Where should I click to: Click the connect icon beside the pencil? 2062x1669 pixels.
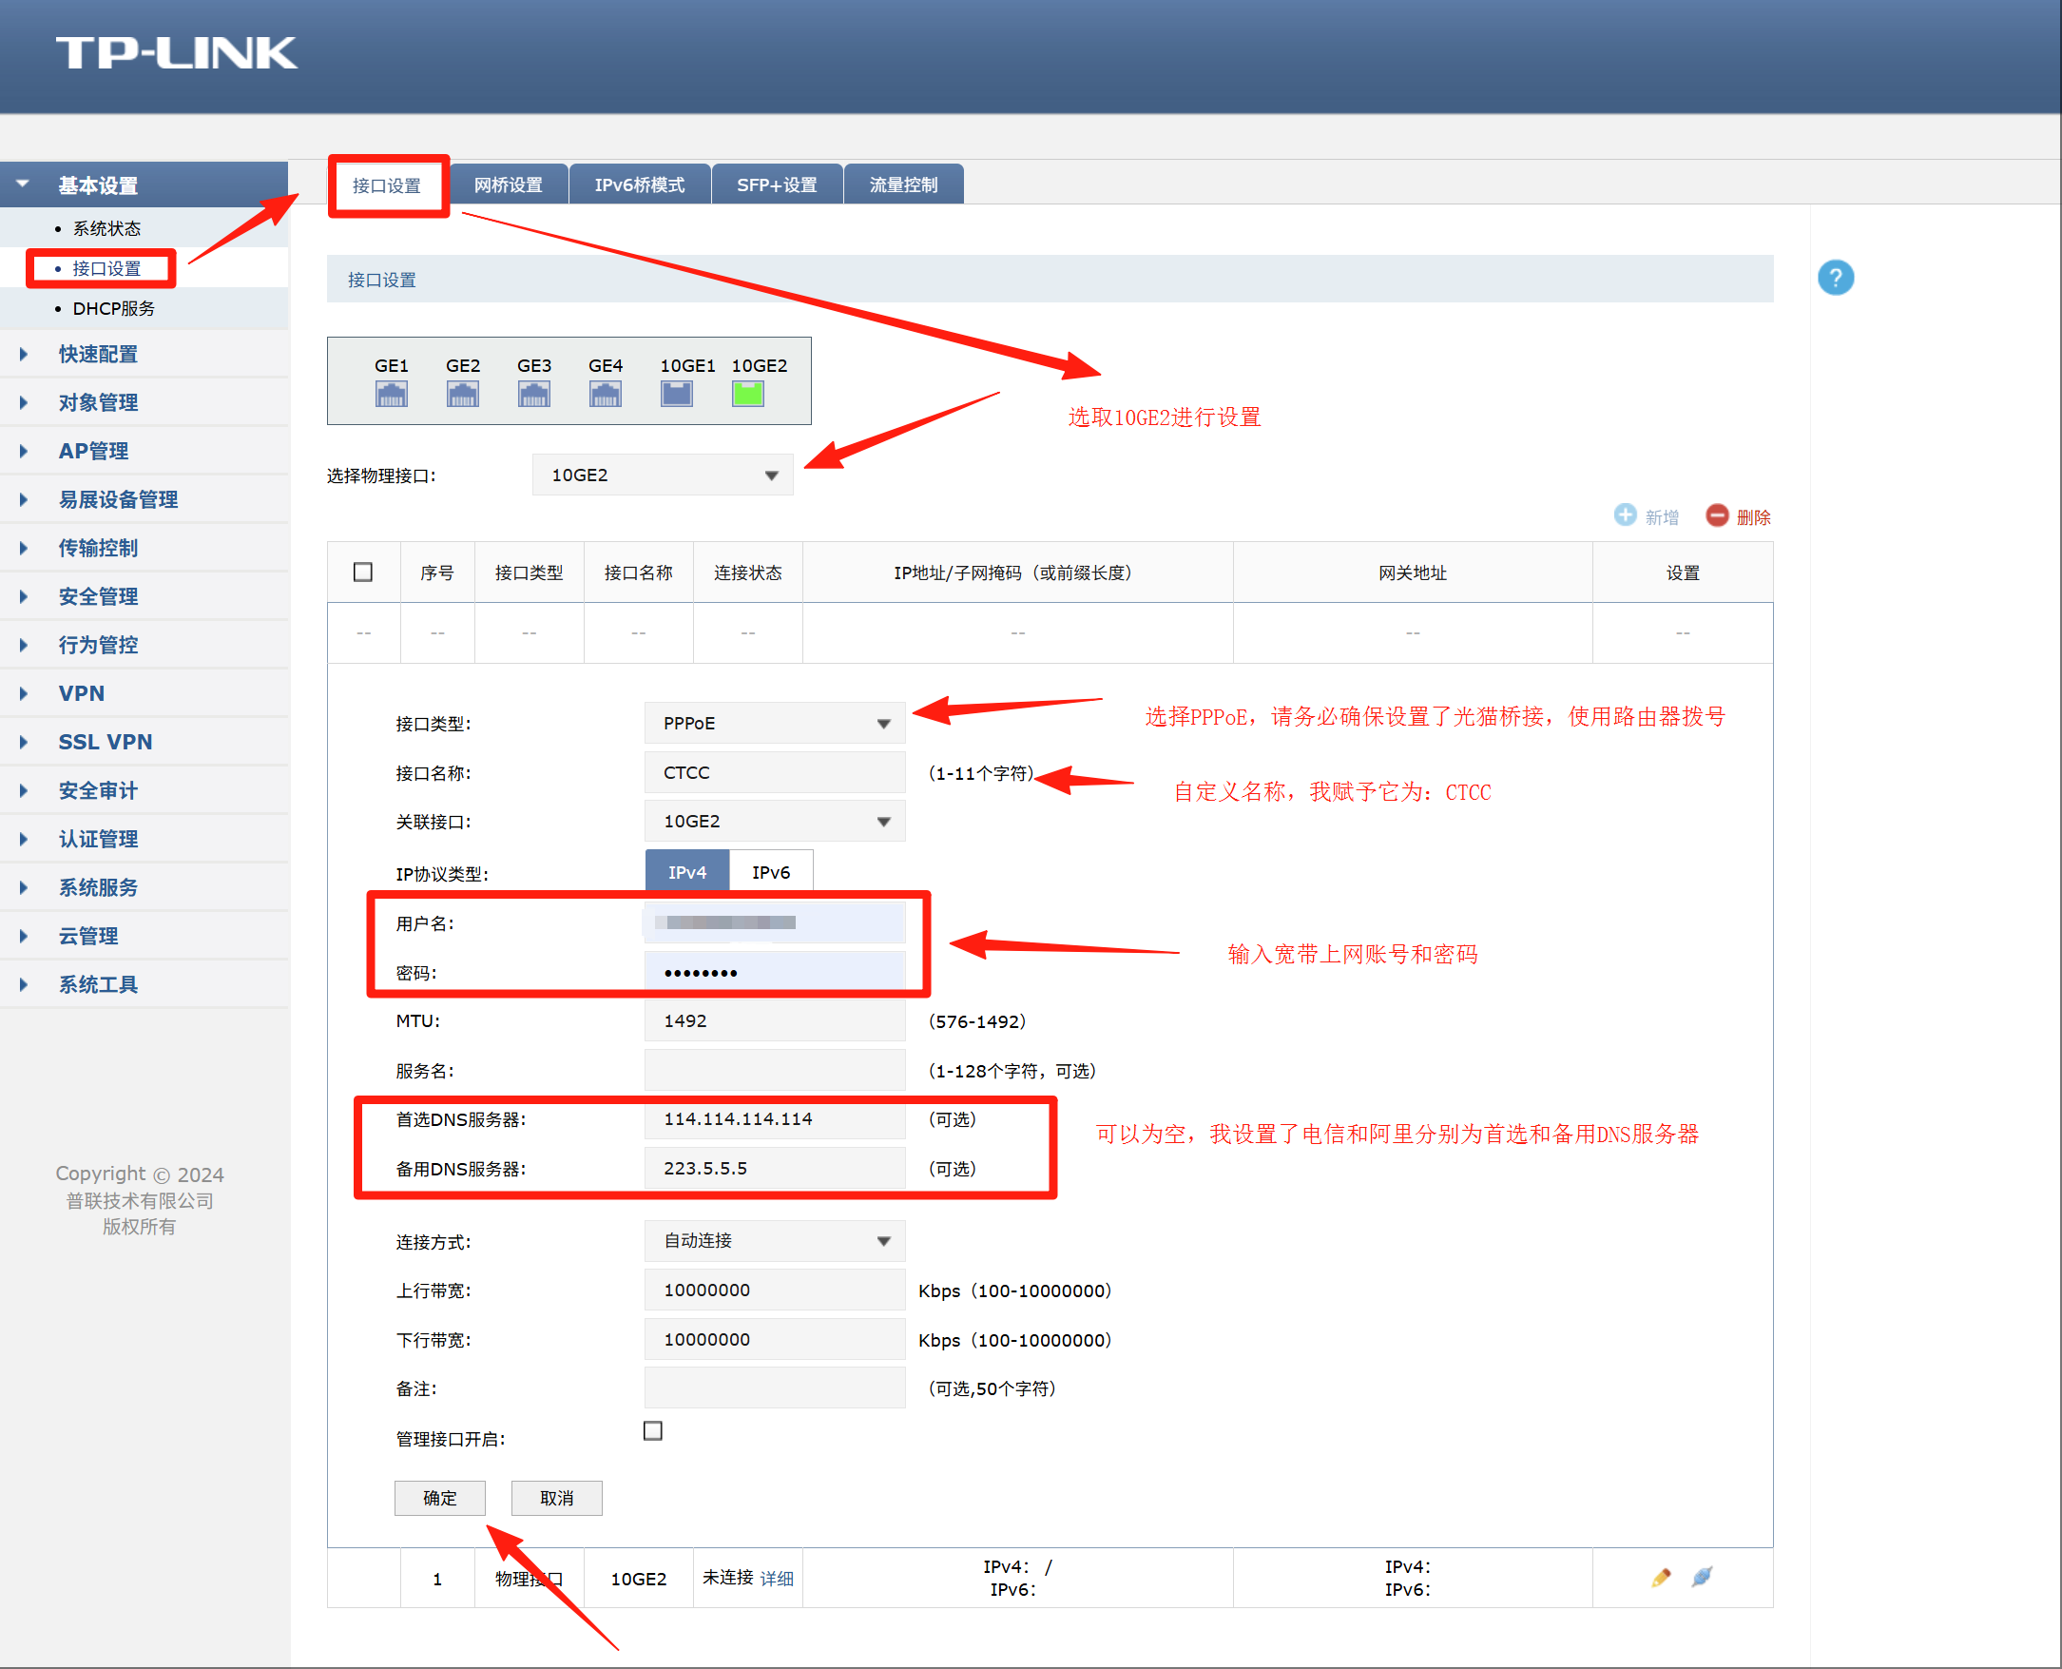pyautogui.click(x=1702, y=1577)
